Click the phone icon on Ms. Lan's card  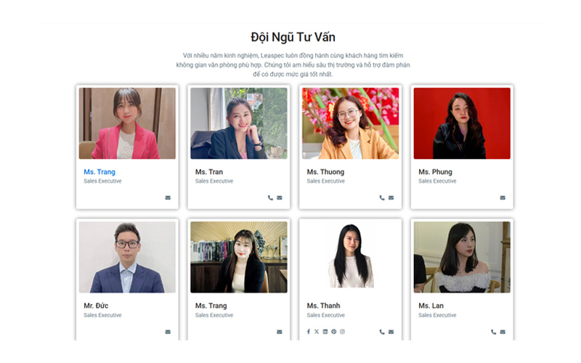494,332
